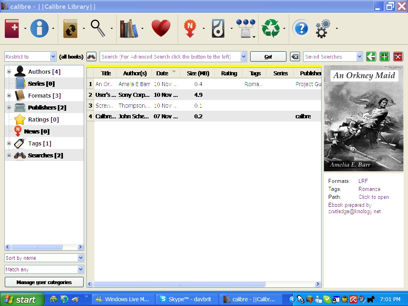Click the calibre taskbar button
Image resolution: width=408 pixels, height=306 pixels.
[x=251, y=300]
